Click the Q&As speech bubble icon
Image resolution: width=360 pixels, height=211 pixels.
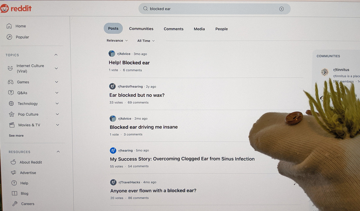[11, 93]
